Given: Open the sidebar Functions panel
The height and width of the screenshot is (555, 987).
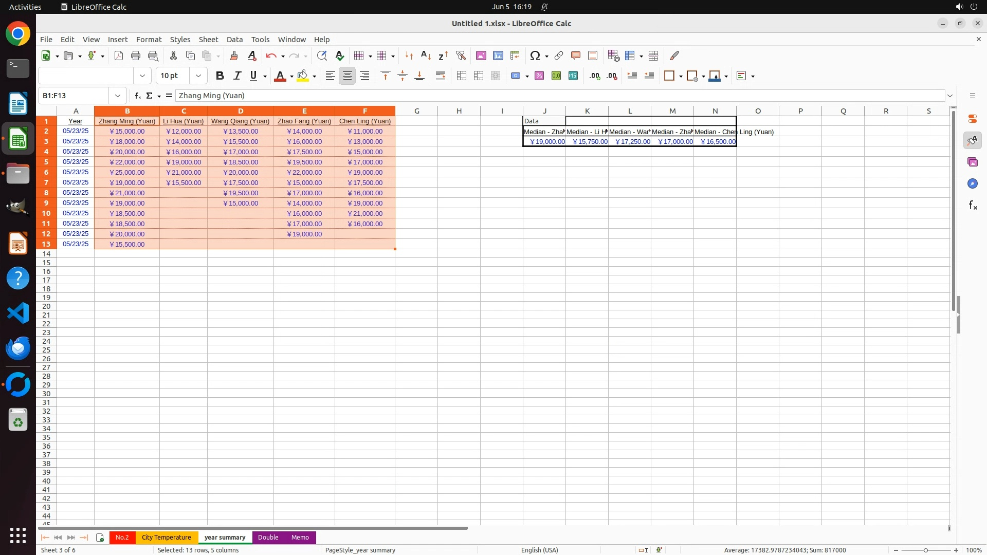Looking at the screenshot, I should [973, 206].
